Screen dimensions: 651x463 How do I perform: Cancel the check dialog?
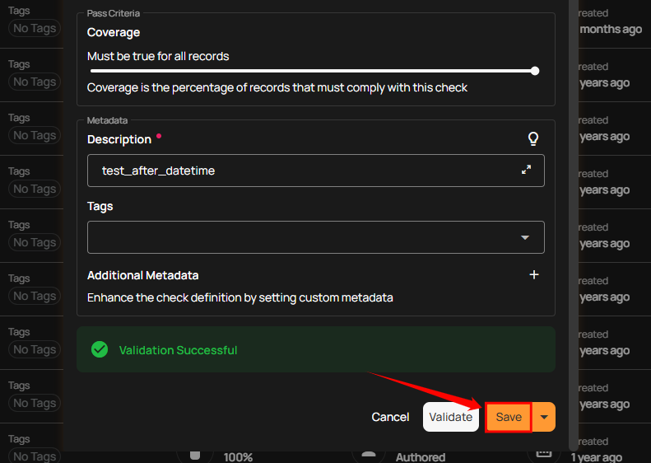(x=390, y=417)
